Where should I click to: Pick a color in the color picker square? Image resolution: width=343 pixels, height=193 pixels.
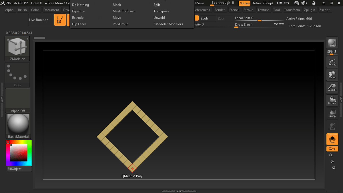tap(19, 153)
